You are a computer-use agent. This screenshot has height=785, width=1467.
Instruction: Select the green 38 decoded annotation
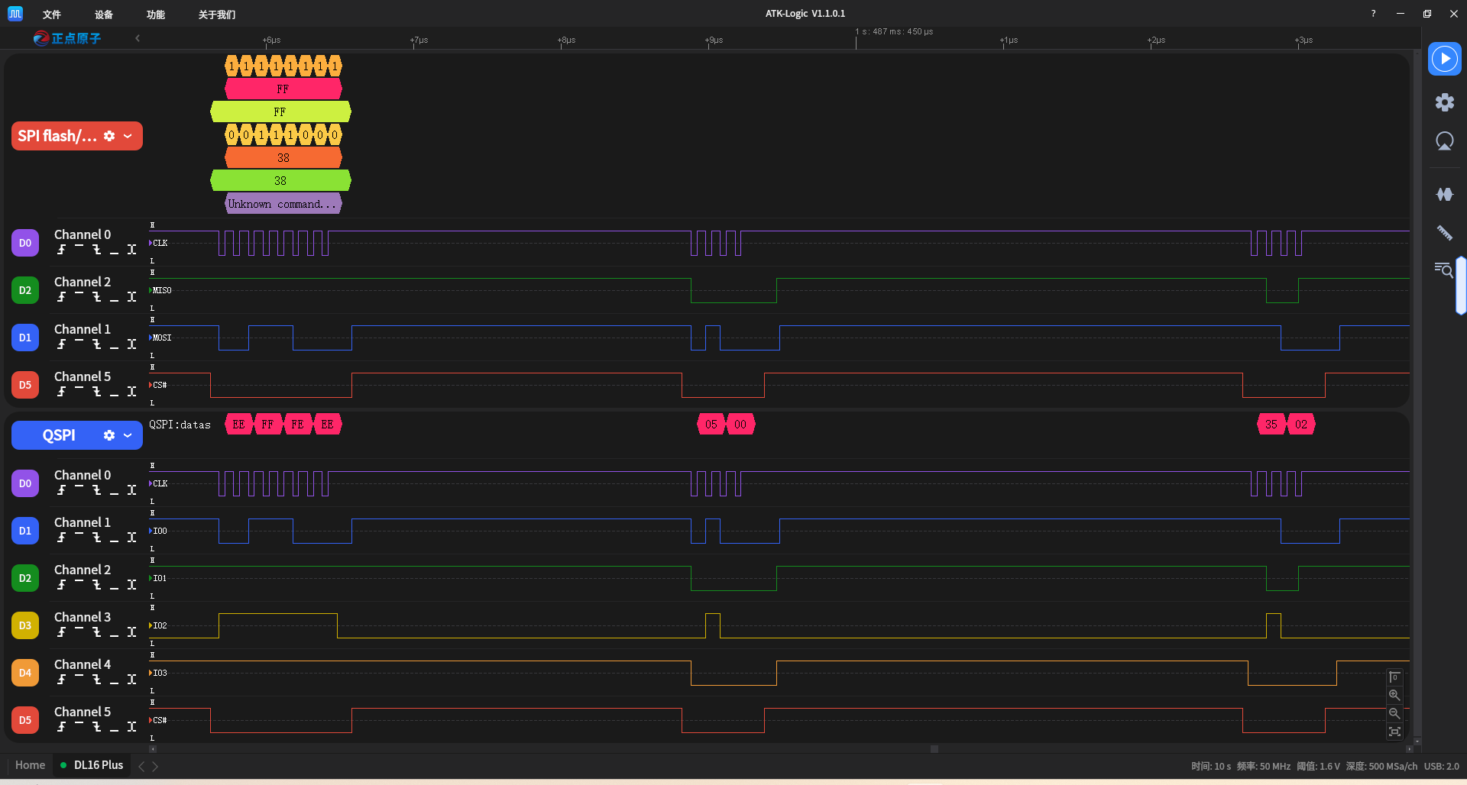coord(280,181)
